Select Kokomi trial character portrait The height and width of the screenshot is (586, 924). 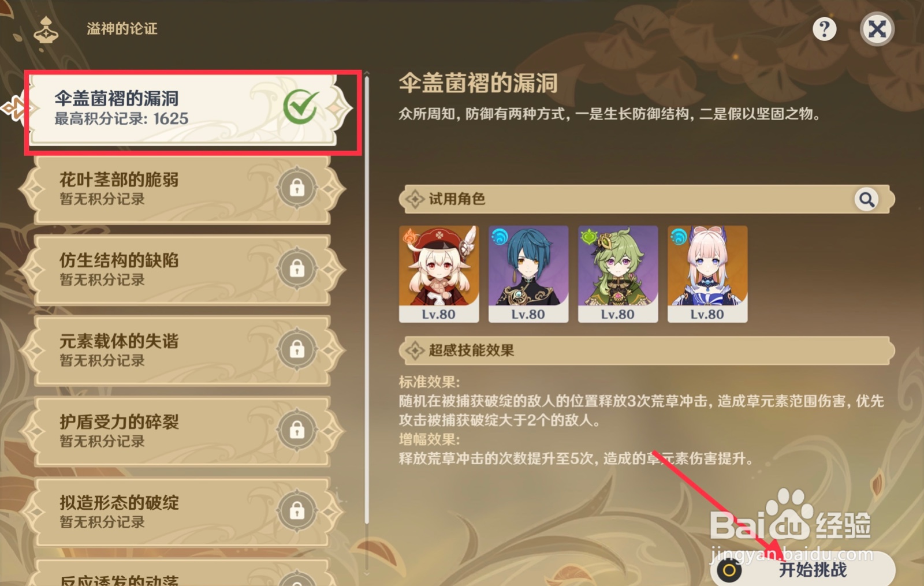click(x=707, y=274)
